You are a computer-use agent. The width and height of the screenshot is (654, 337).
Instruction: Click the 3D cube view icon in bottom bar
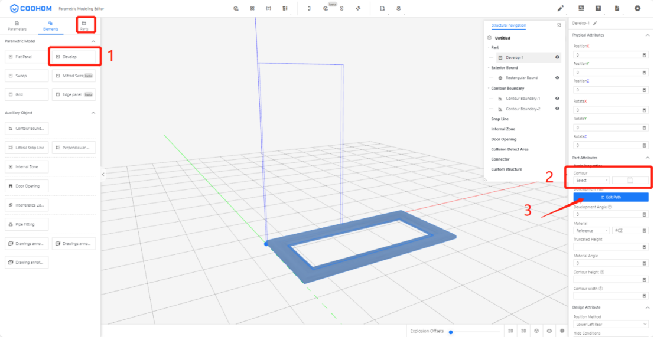536,331
